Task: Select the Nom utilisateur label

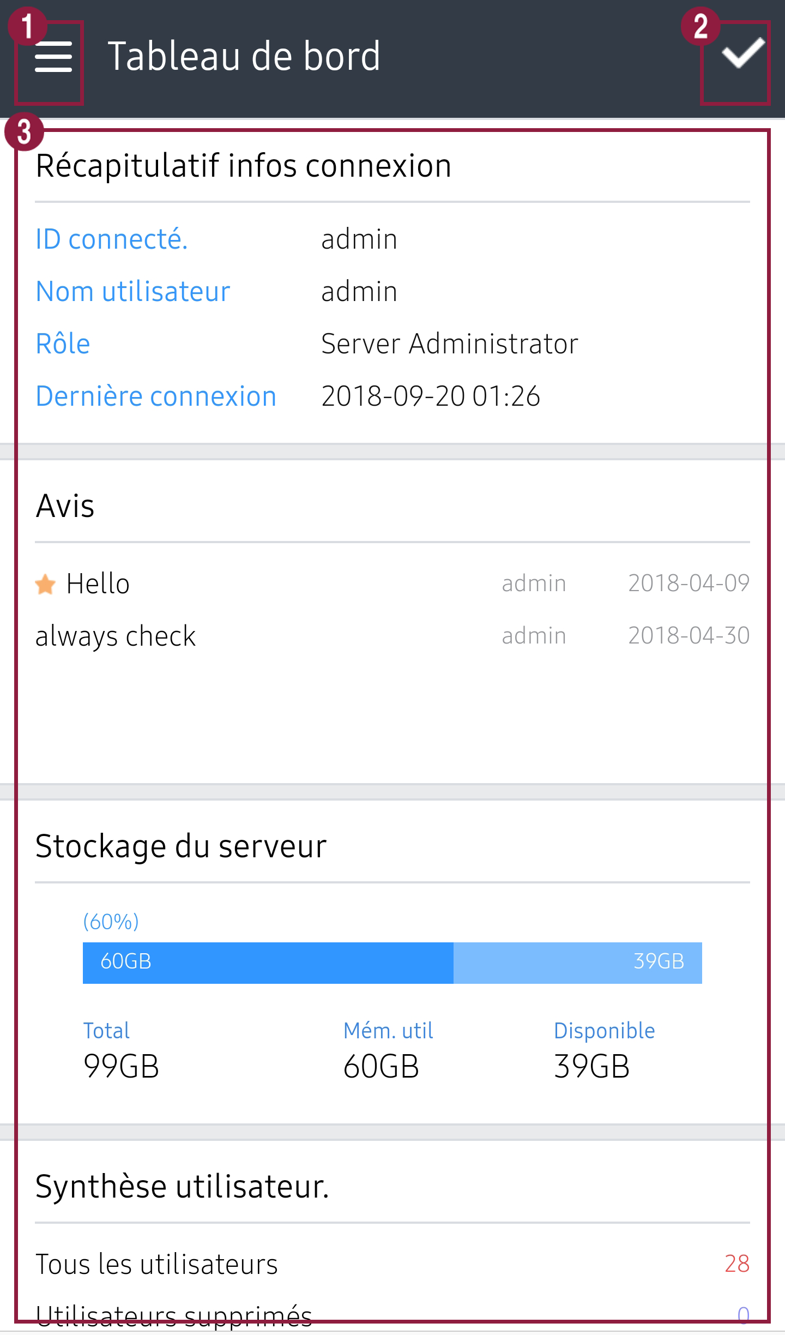Action: [x=133, y=292]
